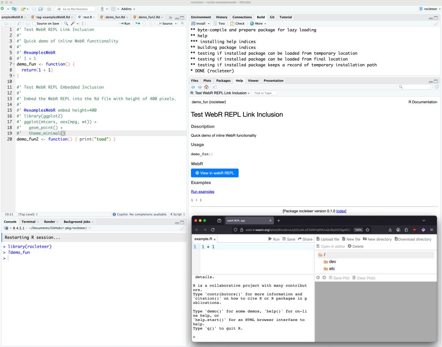This screenshot has width=442, height=347.
Task: Switch to the History tab
Action: (222, 17)
